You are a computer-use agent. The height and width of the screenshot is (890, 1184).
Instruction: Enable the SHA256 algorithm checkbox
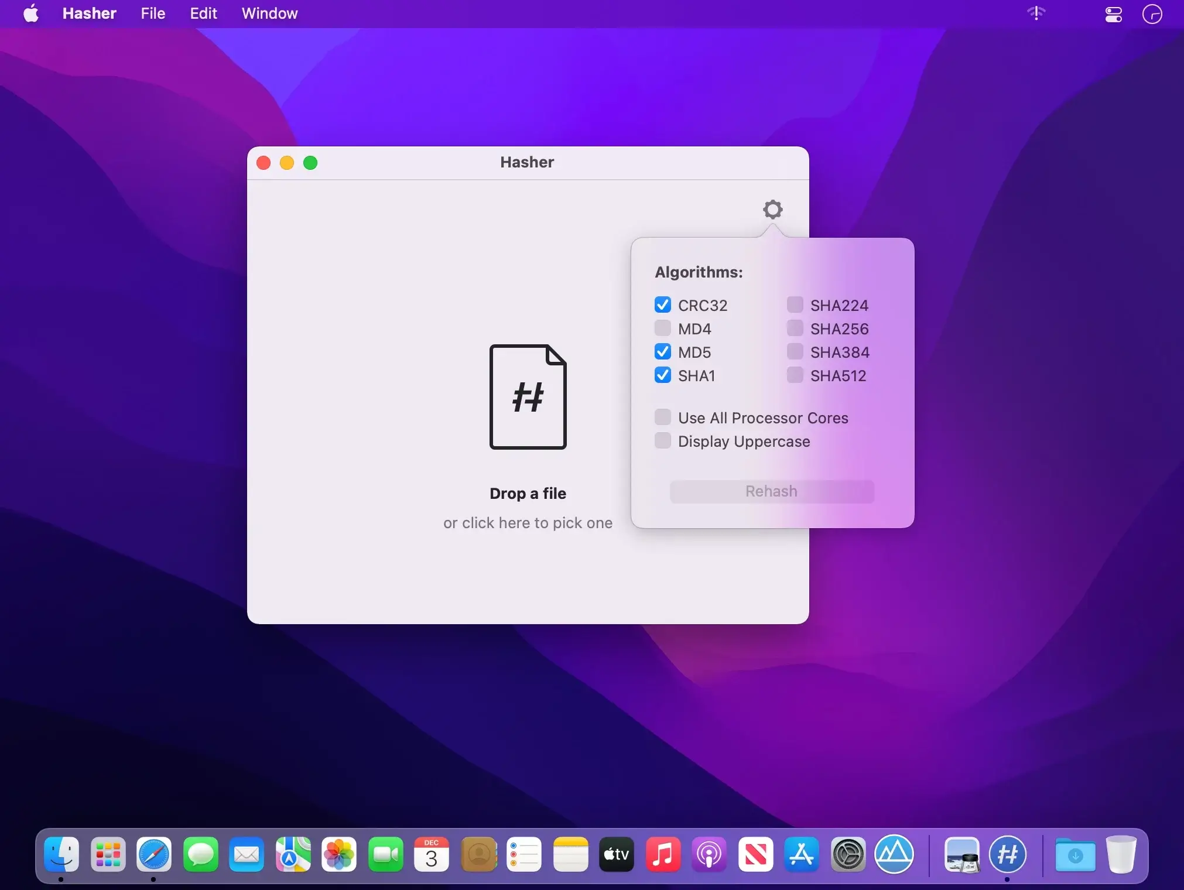795,328
